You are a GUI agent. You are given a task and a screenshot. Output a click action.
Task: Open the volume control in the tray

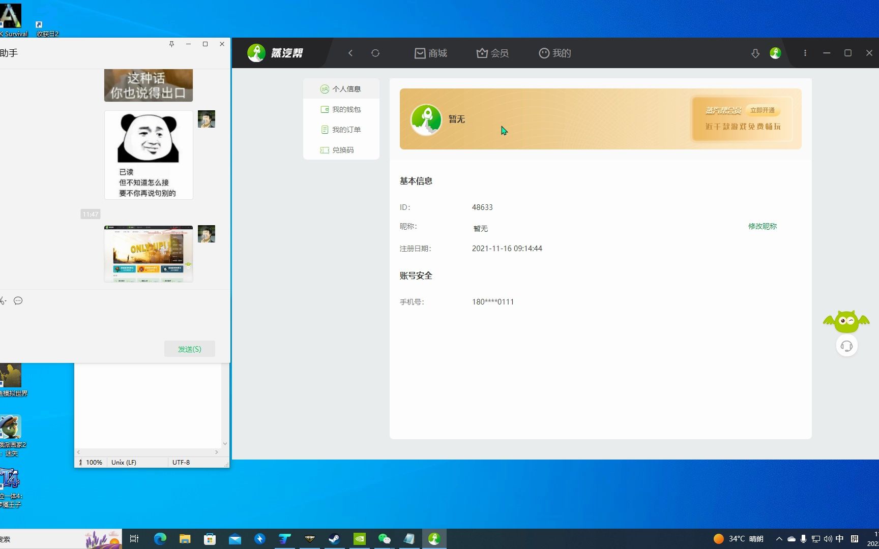click(x=828, y=539)
